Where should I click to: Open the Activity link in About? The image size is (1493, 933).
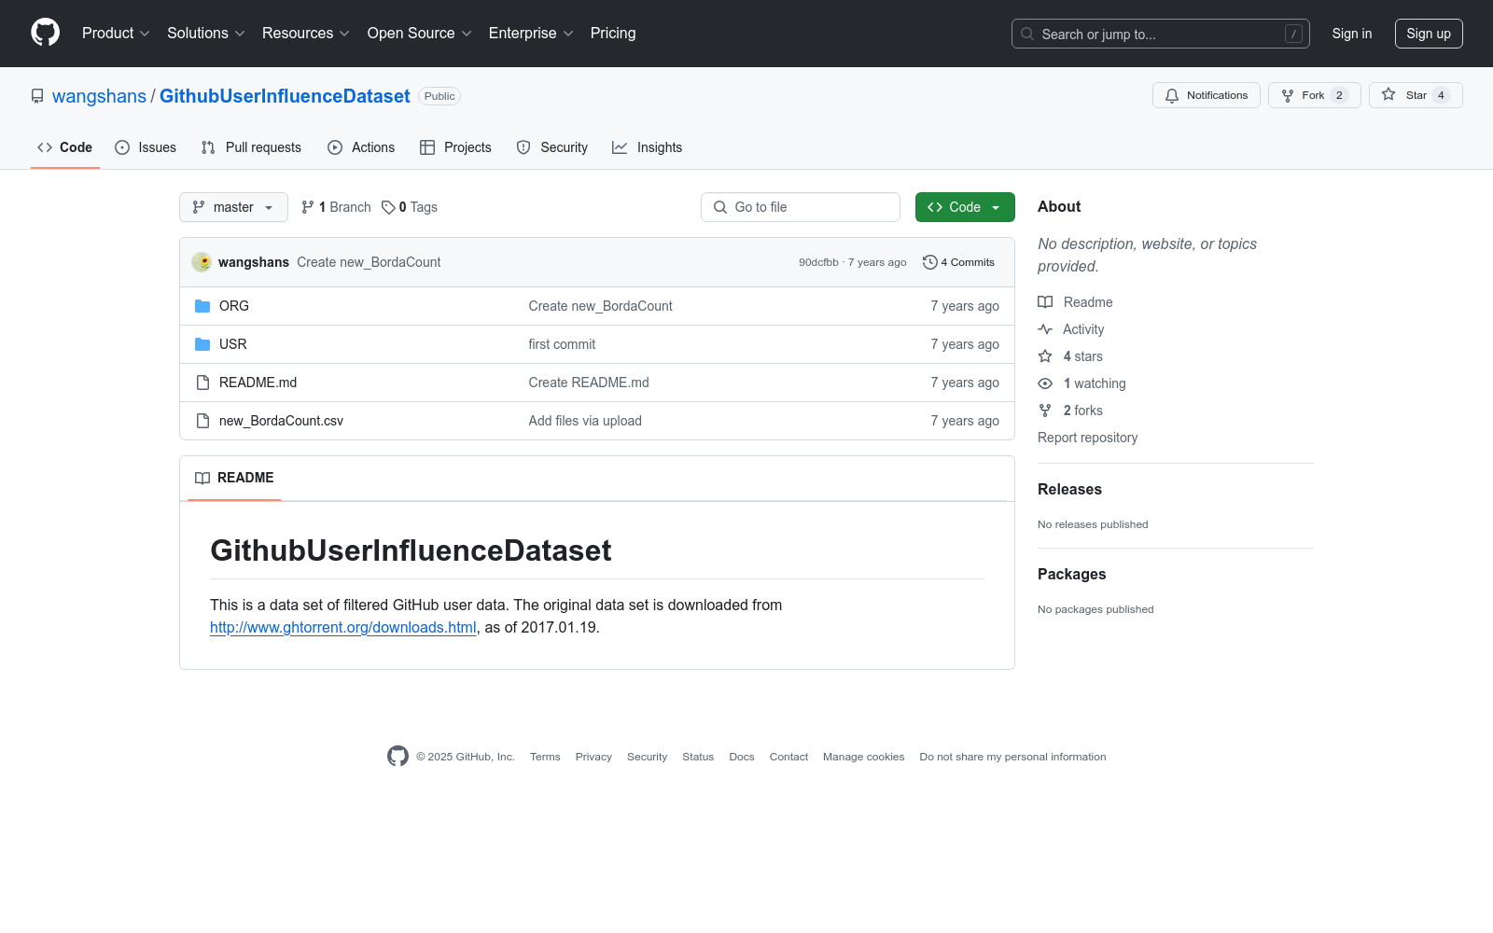tap(1070, 329)
